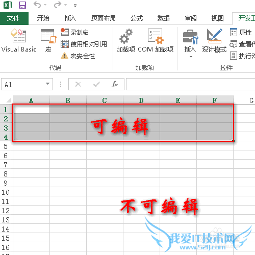Open the Redo history dropdown arrow

[x=65, y=5]
